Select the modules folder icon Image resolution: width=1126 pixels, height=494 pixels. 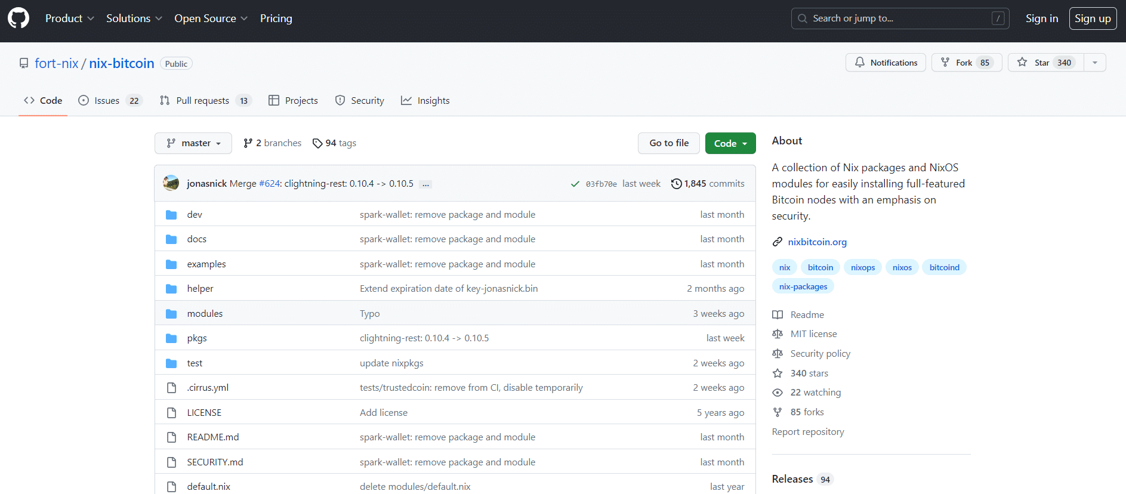(171, 314)
